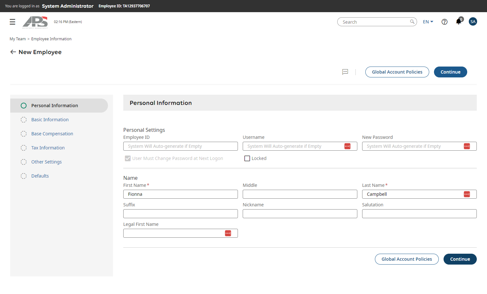This screenshot has height=294, width=487.
Task: Open bottom Global Account Policies button
Action: pos(407,259)
